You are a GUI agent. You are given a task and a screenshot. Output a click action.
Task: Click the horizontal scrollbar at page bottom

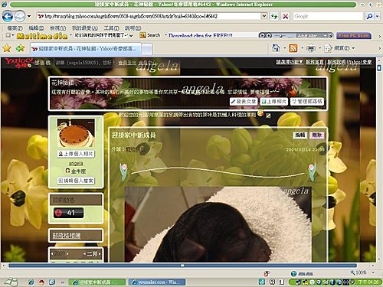(x=182, y=266)
